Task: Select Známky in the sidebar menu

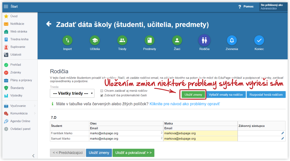Action: (16, 73)
